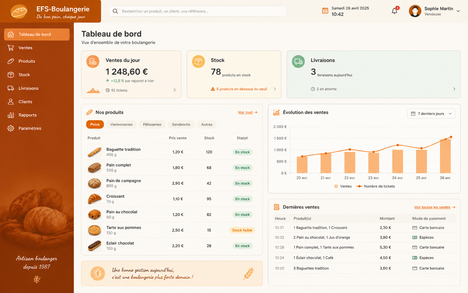Viewport: 468px width, 293px height.
Task: Open Clients in the sidebar
Action: tap(37, 101)
